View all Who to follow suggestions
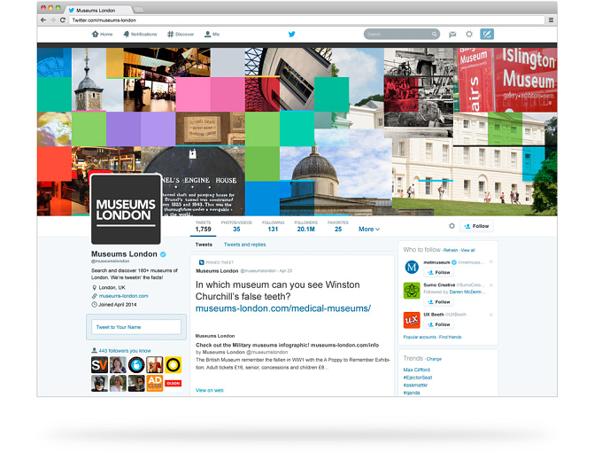The height and width of the screenshot is (452, 602). coord(468,250)
